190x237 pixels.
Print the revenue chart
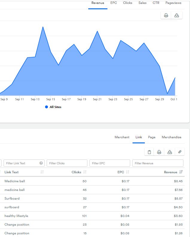[166, 15]
